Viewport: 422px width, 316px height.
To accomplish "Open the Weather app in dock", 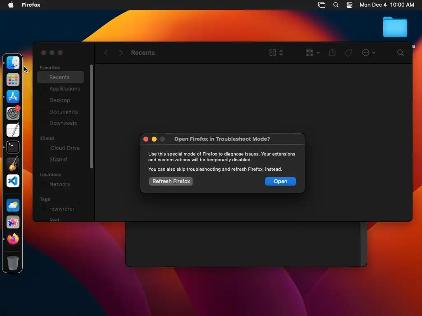I will click(x=13, y=205).
